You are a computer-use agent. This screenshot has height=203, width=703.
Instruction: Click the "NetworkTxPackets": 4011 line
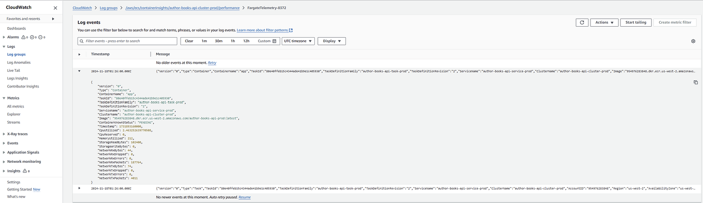coord(118,178)
